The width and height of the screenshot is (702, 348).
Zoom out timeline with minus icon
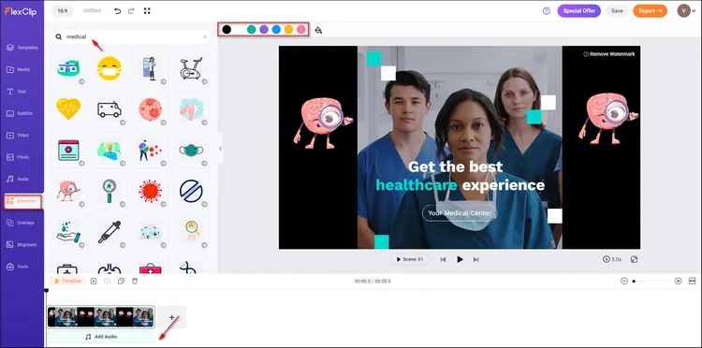[624, 281]
